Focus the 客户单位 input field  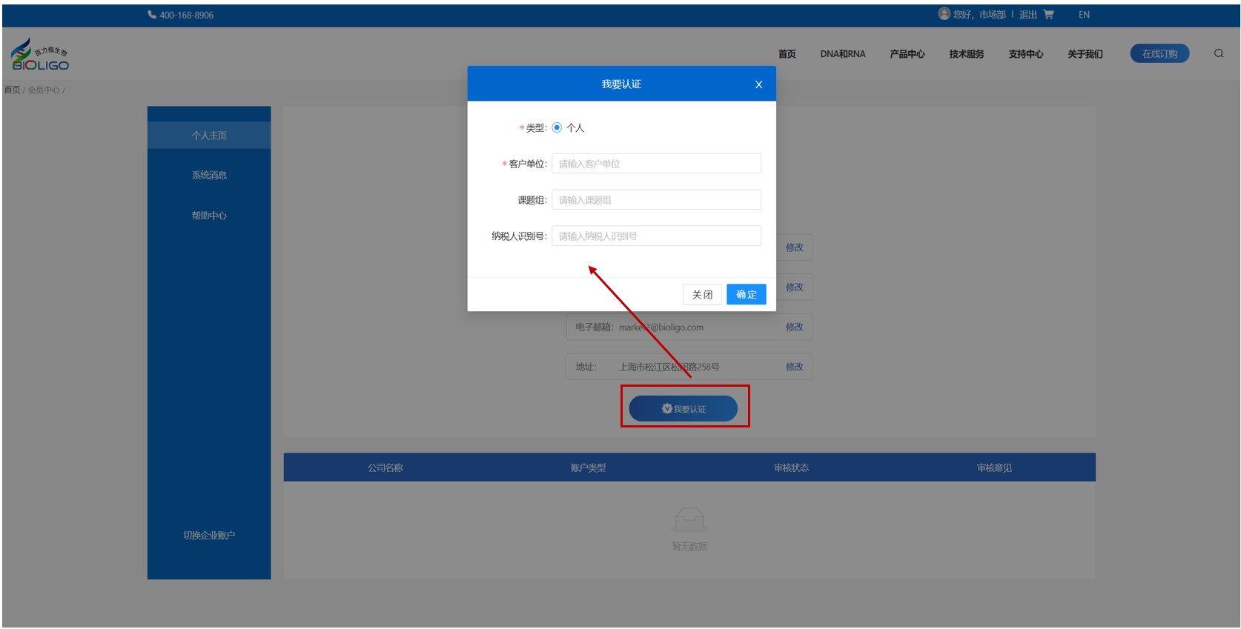coord(656,164)
